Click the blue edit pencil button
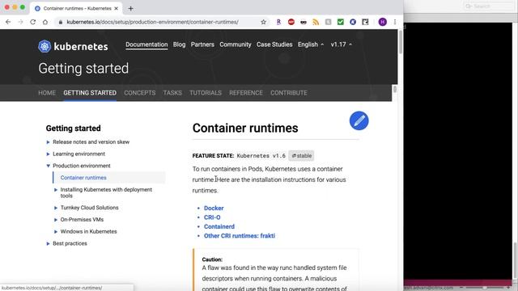 (x=359, y=120)
